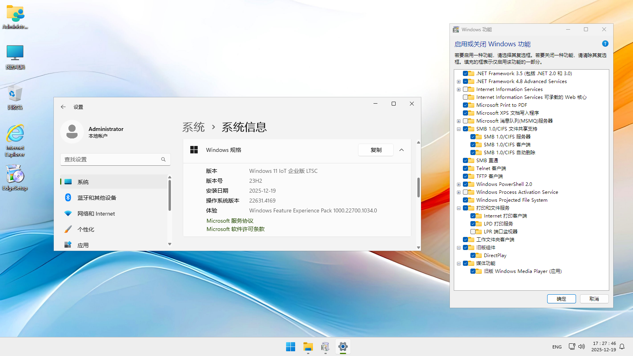Expand .NET Framework 4.8 Advanced Services node
The image size is (633, 356).
click(459, 81)
